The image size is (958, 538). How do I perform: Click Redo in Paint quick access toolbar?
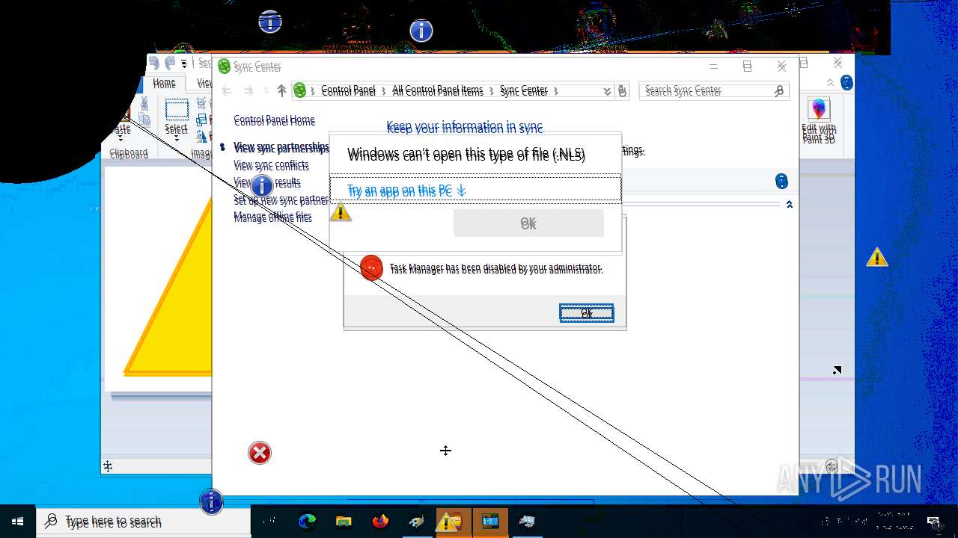coord(171,63)
